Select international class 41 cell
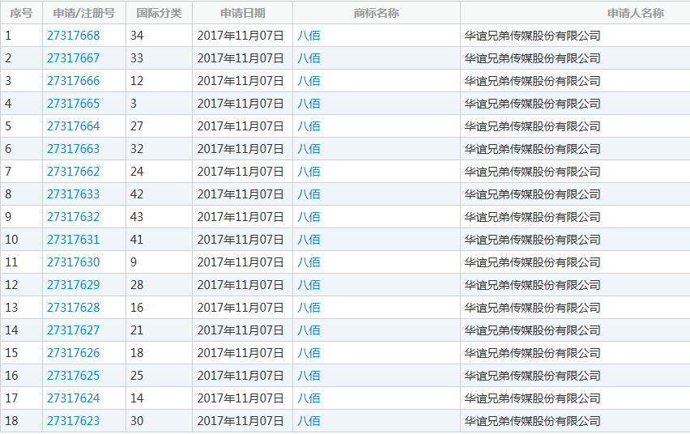The width and height of the screenshot is (690, 434). (159, 240)
